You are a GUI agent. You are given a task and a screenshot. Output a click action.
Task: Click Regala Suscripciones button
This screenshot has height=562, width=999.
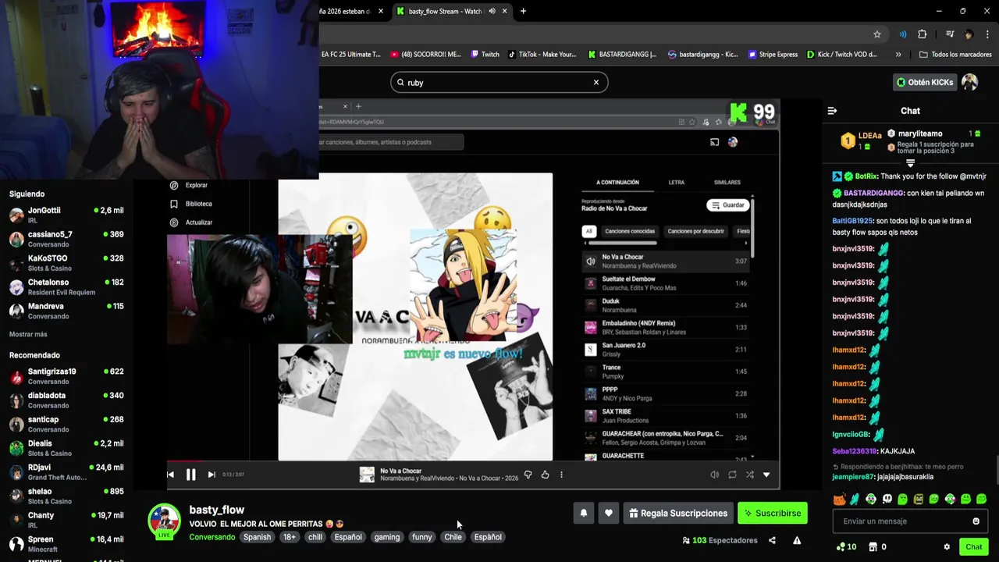tap(678, 513)
